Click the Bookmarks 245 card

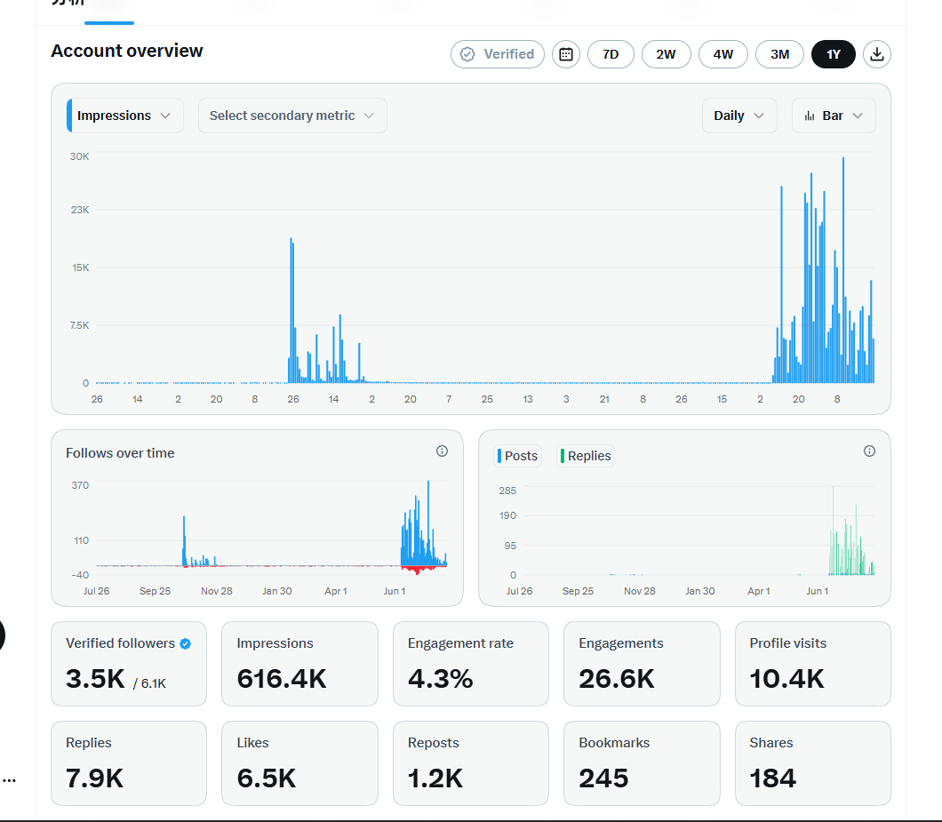click(x=642, y=763)
